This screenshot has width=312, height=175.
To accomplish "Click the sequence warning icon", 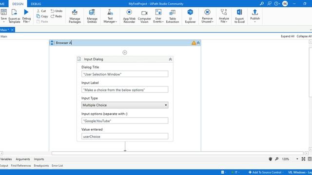I will (x=194, y=43).
